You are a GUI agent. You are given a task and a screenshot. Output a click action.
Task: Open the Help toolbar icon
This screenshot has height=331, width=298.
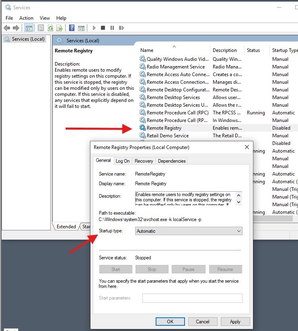point(72,28)
